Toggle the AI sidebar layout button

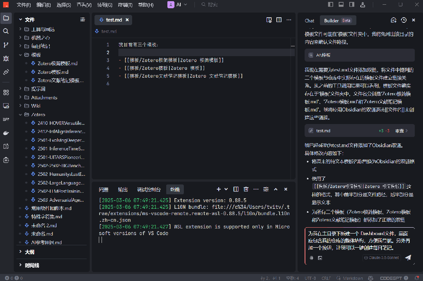(x=352, y=5)
